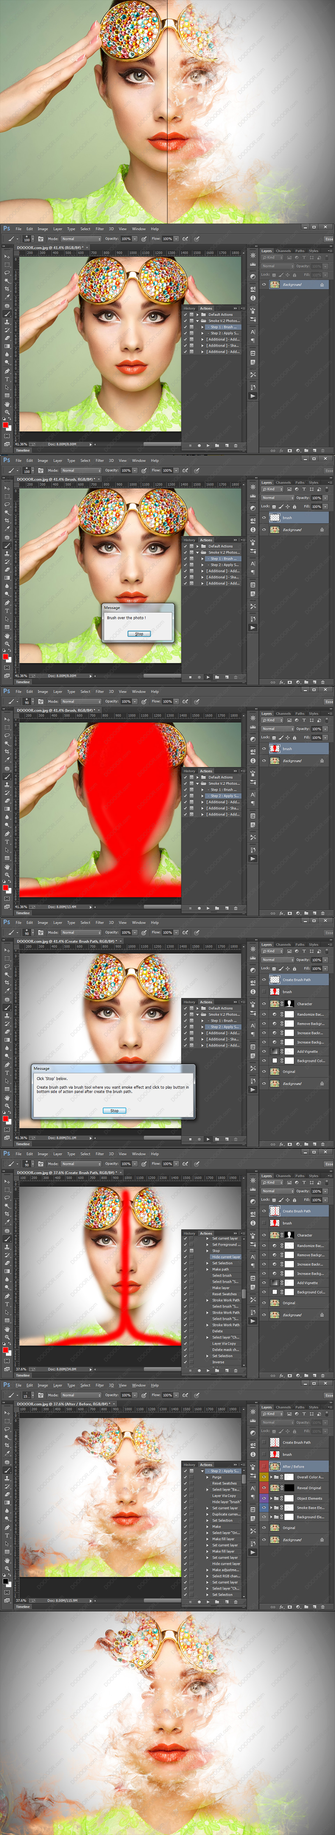Select Hand tool in 'Brush over the photo' window
335x1835 pixels.
8,635
